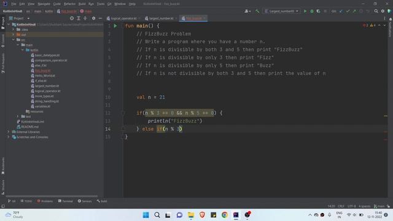Click the taskbar Search icon

point(157,215)
